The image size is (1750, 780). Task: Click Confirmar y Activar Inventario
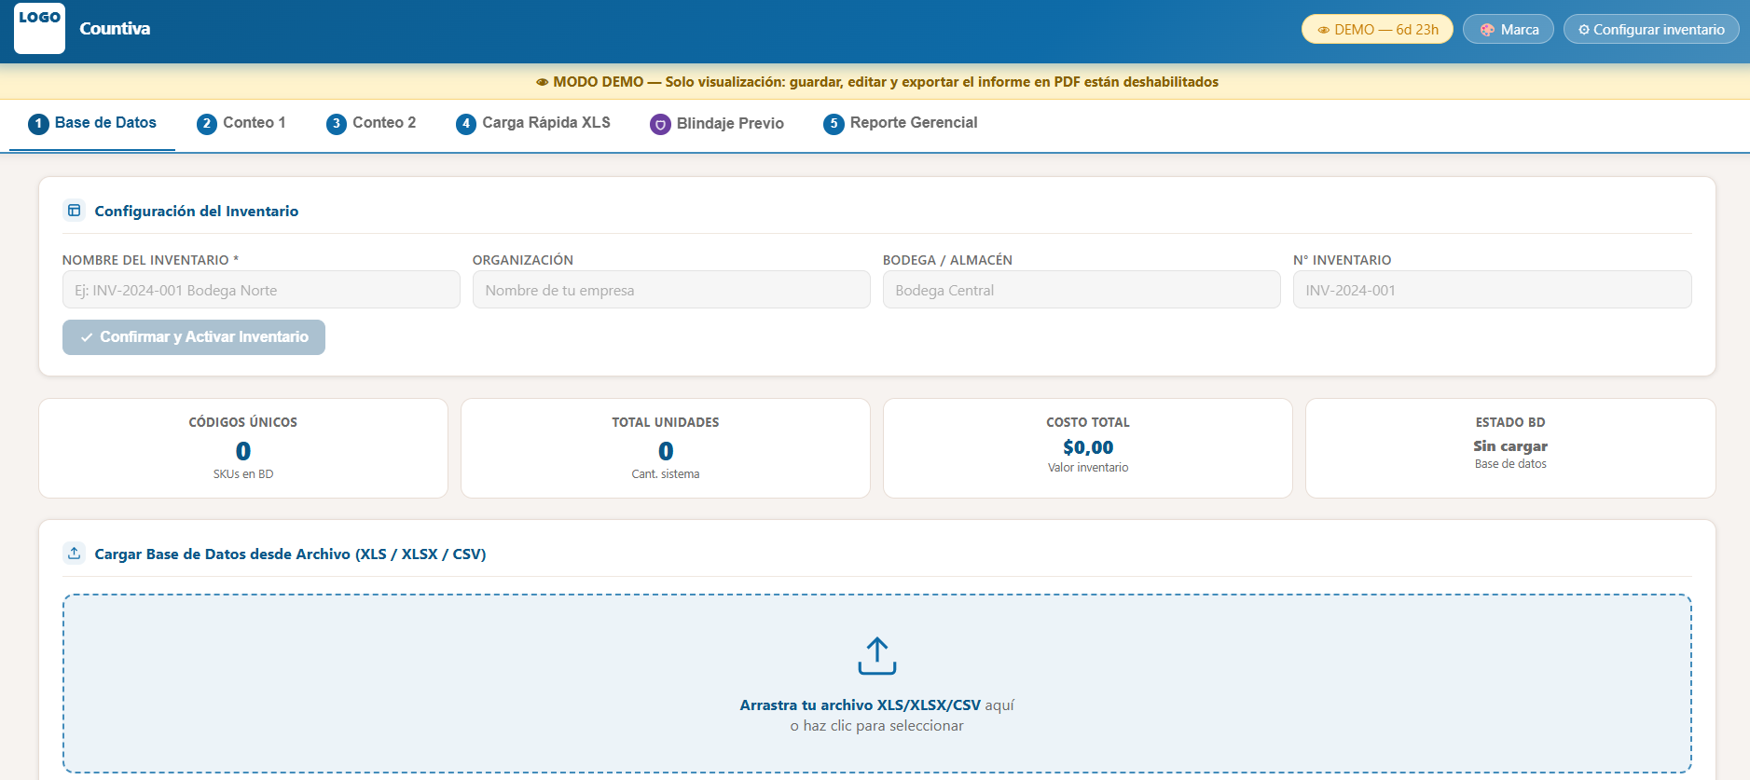[194, 337]
